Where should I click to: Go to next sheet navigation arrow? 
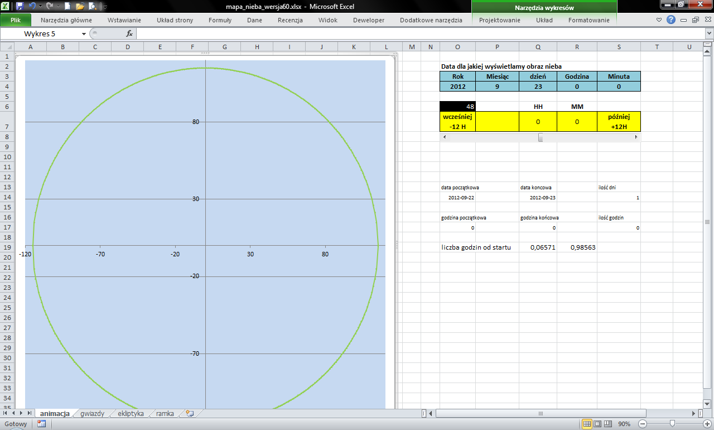pos(22,413)
